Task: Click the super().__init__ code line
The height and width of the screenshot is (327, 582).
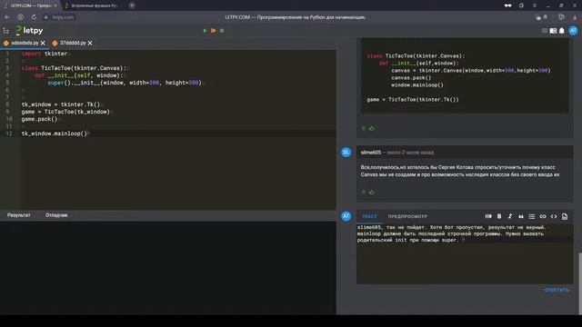Action: tap(125, 83)
